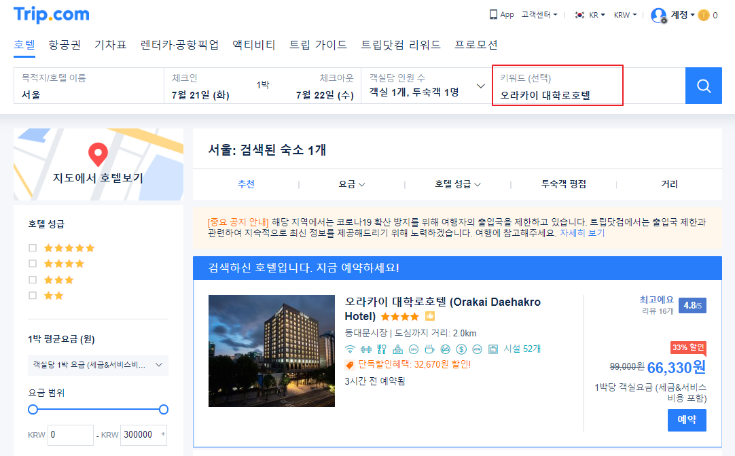
Task: Open the 호텔 성급 sort dropdown
Action: click(457, 184)
